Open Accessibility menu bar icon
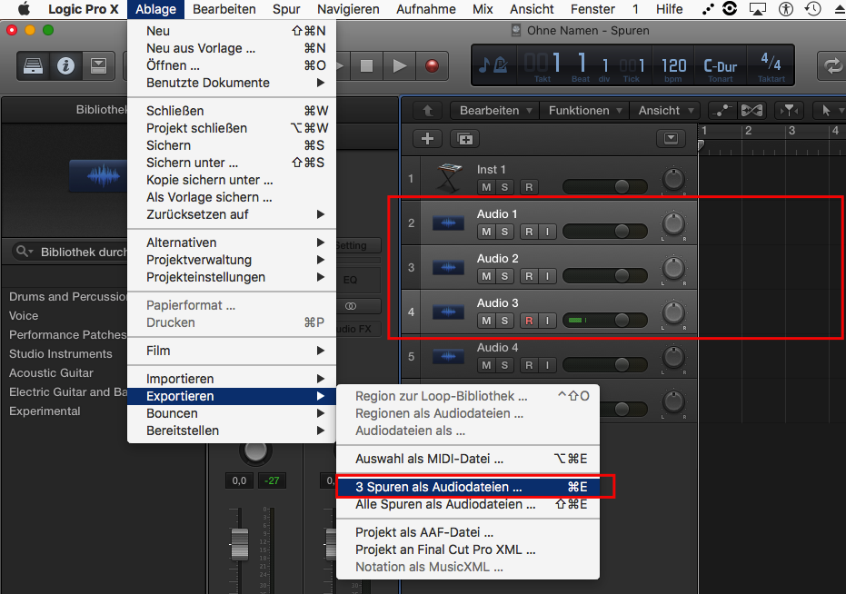Image resolution: width=846 pixels, height=594 pixels. pyautogui.click(x=786, y=9)
